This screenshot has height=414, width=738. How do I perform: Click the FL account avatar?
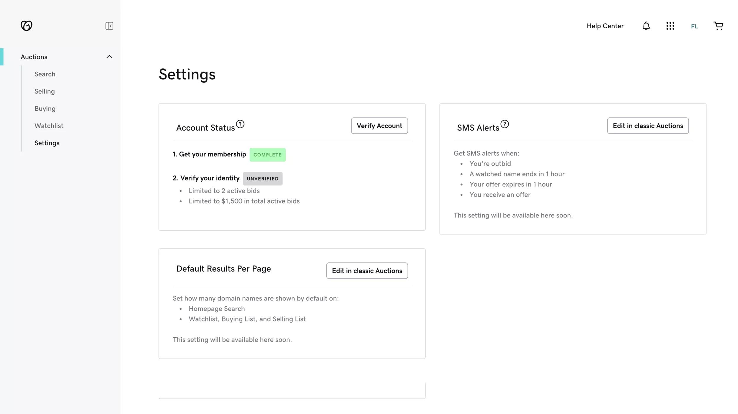tap(694, 27)
